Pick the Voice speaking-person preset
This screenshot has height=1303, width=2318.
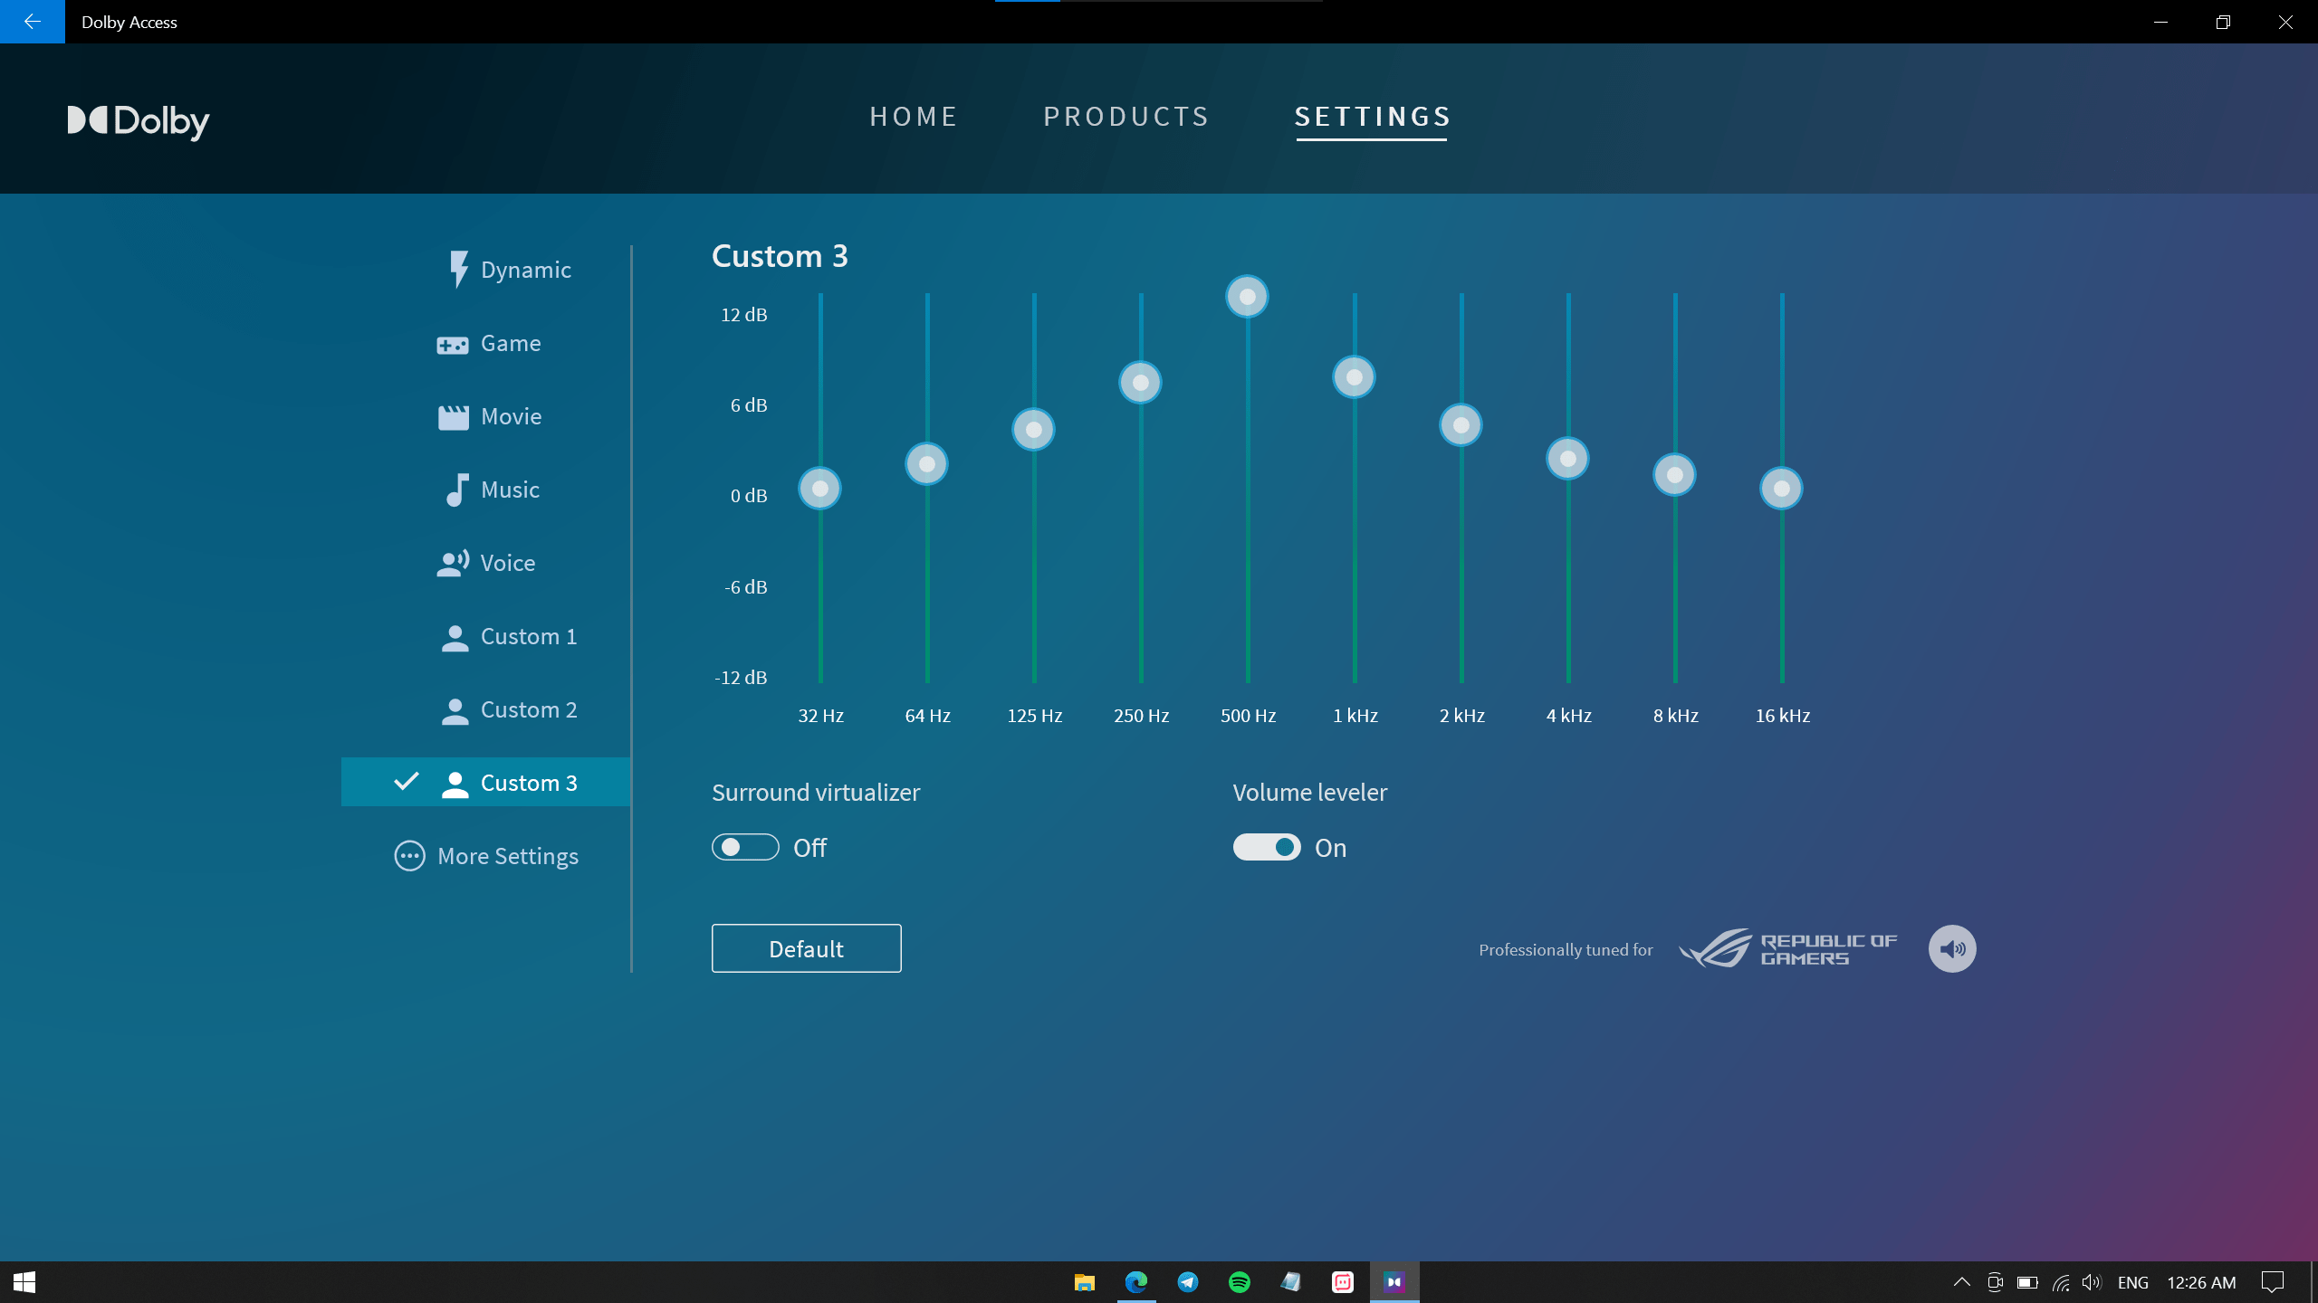(x=486, y=564)
